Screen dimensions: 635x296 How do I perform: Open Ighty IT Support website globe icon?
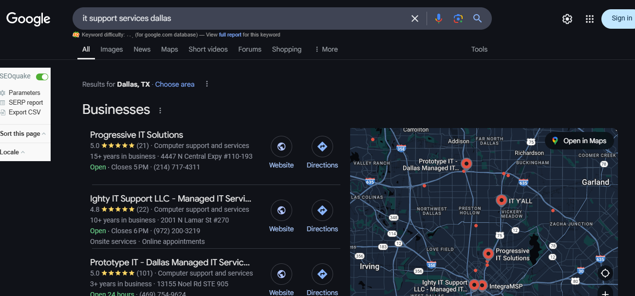(281, 210)
